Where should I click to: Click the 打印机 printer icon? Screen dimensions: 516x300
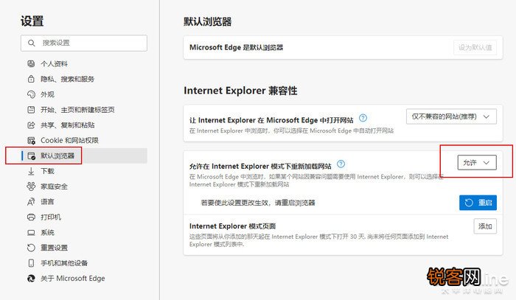[31, 217]
